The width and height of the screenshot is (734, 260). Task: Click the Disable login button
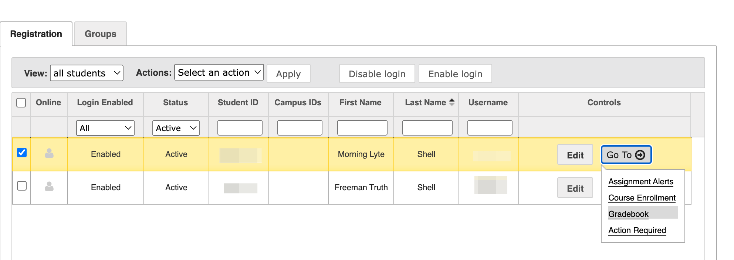coord(377,74)
